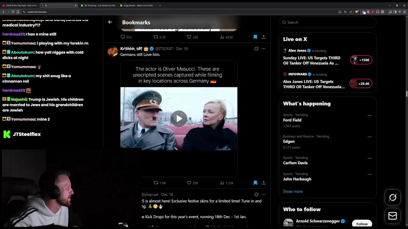The width and height of the screenshot is (408, 229).
Task: Click the browser share page icon
Action: [x=351, y=12]
